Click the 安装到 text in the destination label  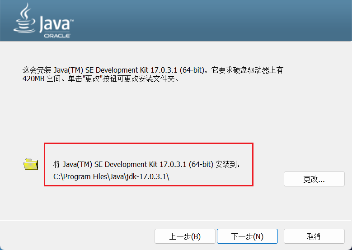click(226, 164)
